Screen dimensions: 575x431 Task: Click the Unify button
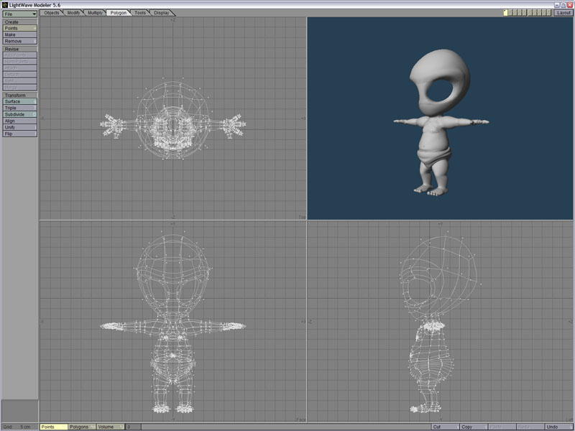click(19, 127)
